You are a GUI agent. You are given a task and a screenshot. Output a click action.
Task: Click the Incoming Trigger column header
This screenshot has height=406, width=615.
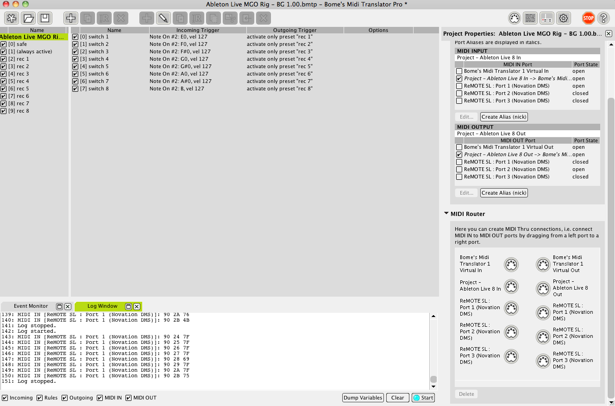[198, 30]
